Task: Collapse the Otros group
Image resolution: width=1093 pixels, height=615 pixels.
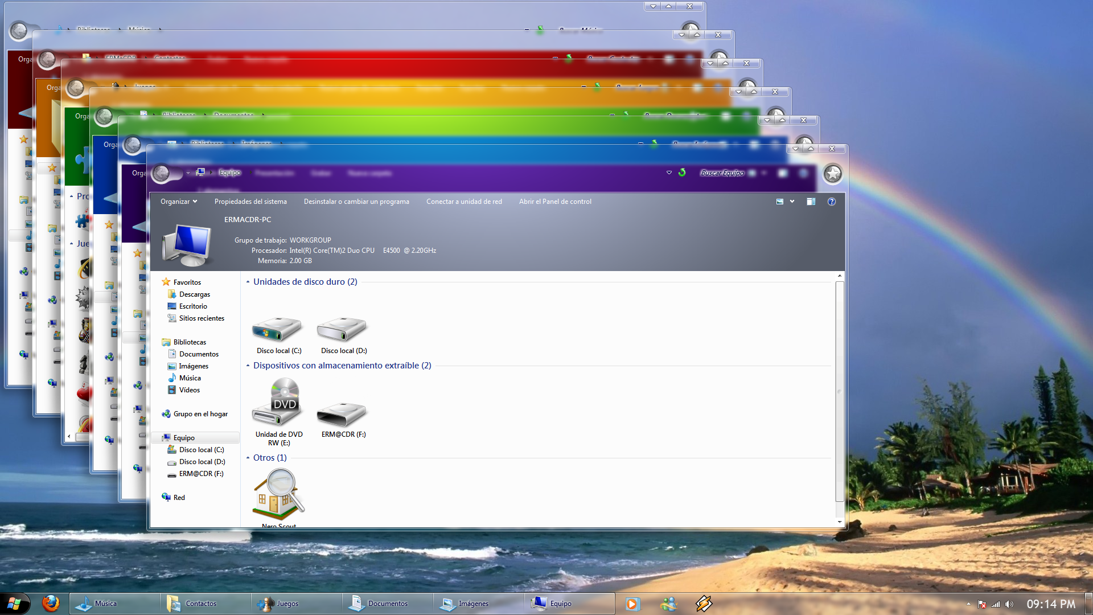Action: coord(248,458)
